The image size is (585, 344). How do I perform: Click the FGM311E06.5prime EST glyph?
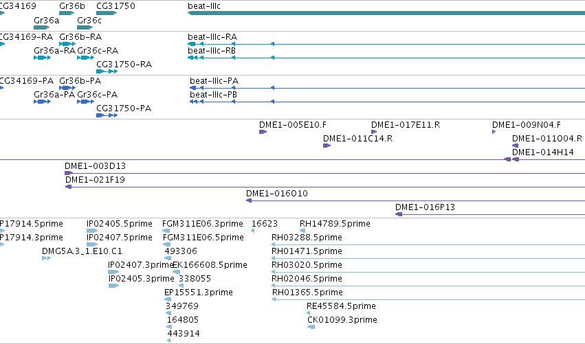coord(167,244)
